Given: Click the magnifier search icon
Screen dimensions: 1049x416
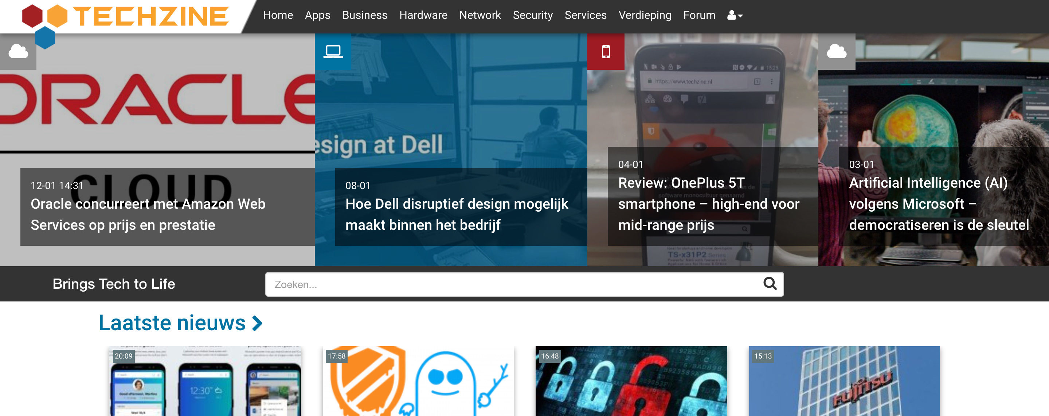Looking at the screenshot, I should tap(770, 284).
